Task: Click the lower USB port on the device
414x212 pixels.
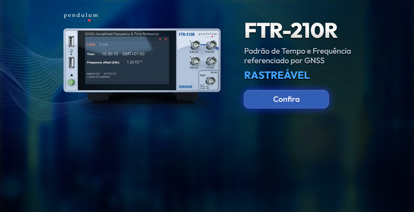Action: (71, 63)
